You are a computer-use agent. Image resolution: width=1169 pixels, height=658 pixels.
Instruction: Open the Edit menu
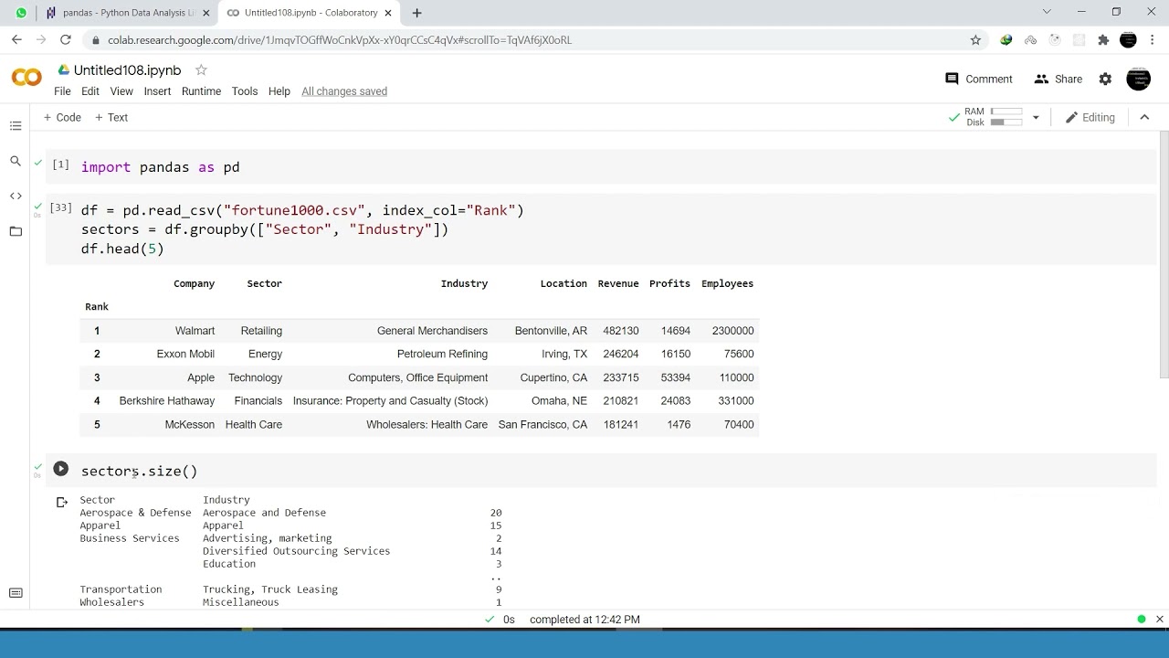pos(90,91)
